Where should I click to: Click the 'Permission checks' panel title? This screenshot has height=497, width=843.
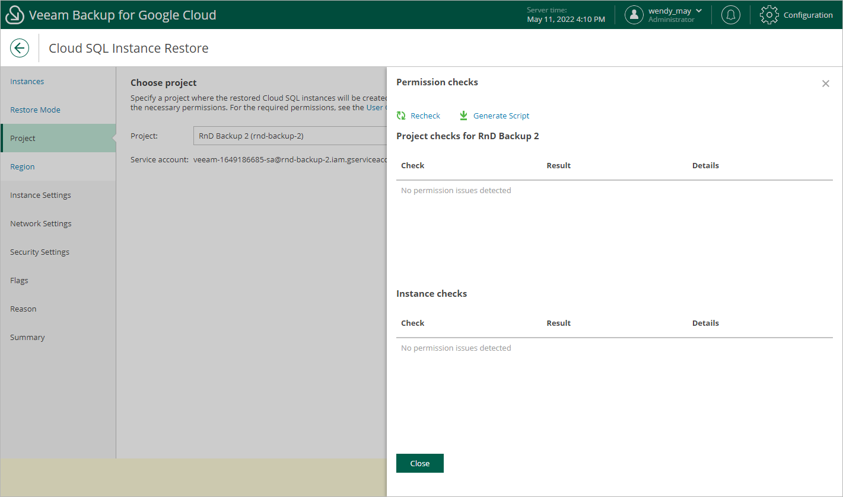pyautogui.click(x=437, y=82)
